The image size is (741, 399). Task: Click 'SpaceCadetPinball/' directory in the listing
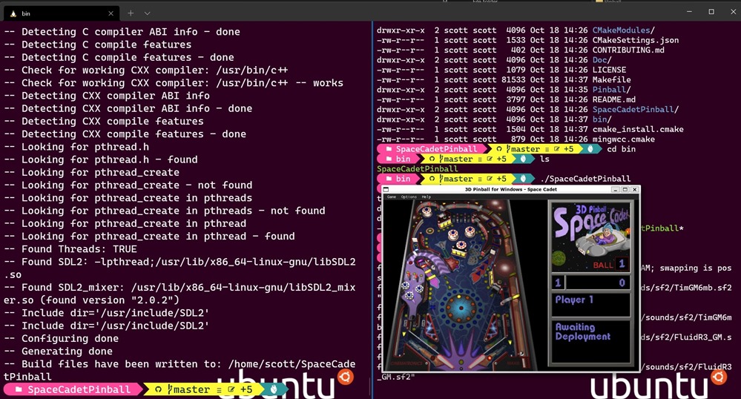(636, 110)
